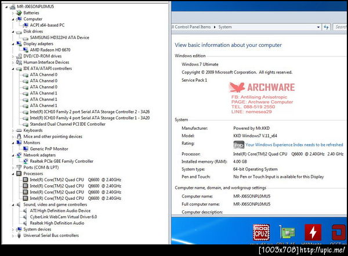Click the Keyboards category icon
348x256 pixels.
(x=19, y=130)
